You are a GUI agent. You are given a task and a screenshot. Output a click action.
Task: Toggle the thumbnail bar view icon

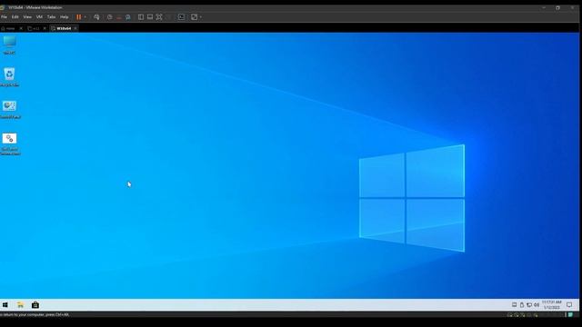click(150, 17)
